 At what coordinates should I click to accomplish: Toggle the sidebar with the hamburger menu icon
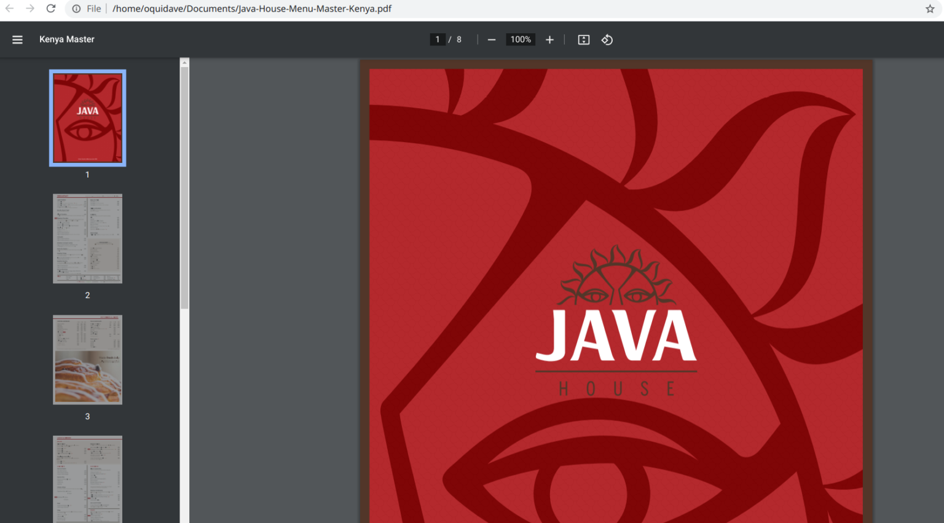(17, 39)
